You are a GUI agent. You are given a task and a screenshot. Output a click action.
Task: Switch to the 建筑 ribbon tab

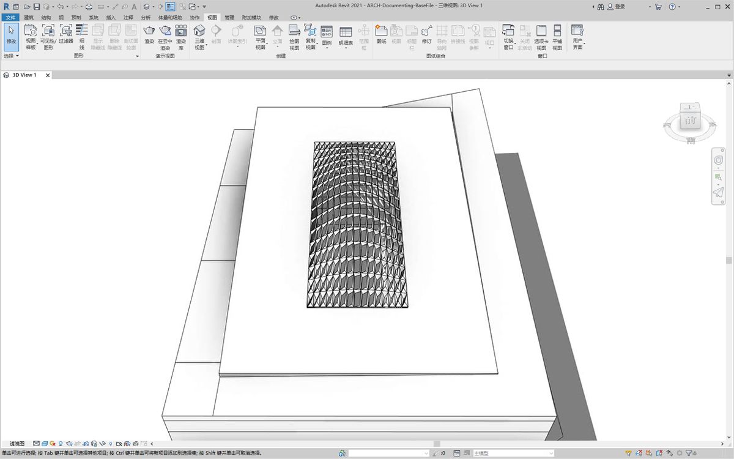coord(29,18)
